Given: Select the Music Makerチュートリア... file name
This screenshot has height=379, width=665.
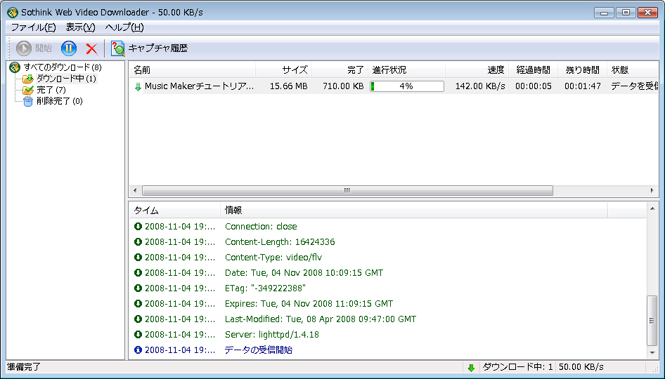Looking at the screenshot, I should coord(199,86).
